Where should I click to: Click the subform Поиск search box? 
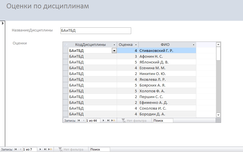click(x=163, y=121)
